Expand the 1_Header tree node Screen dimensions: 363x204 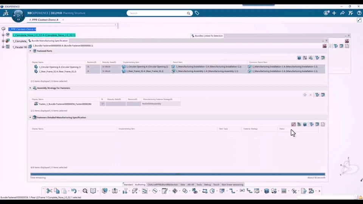(x=3, y=47)
